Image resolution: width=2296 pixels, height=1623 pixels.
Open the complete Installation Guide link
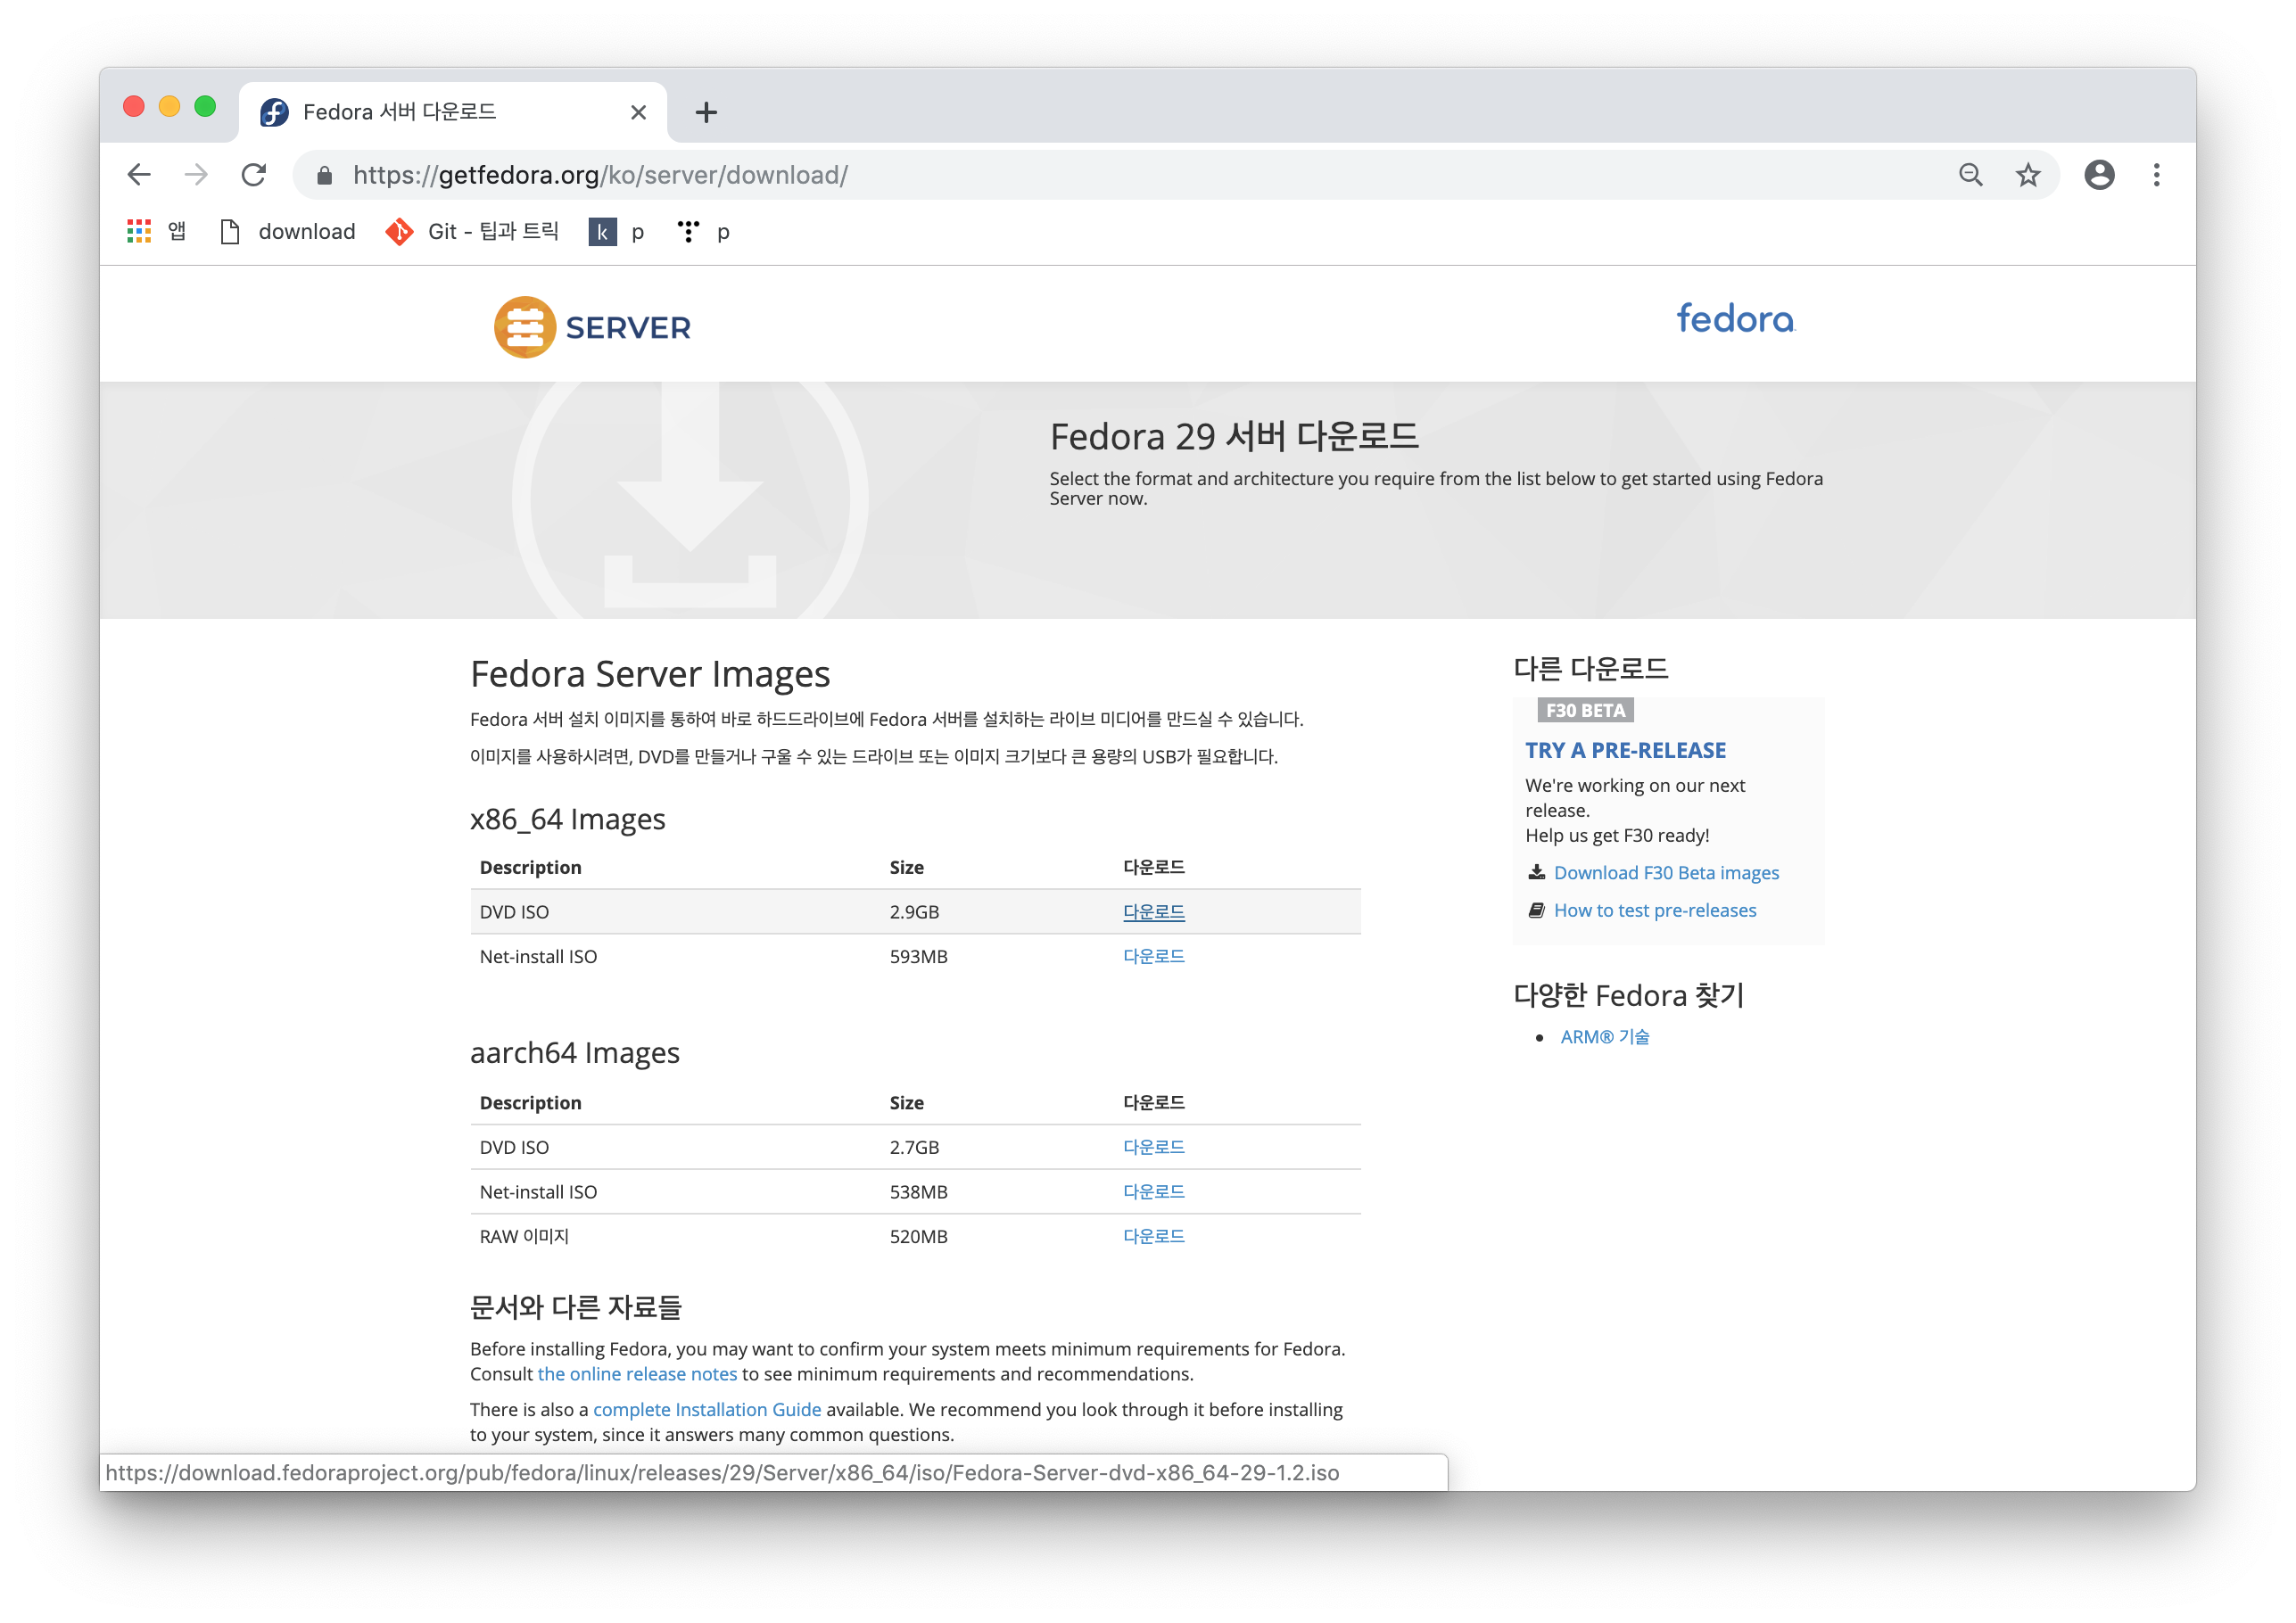[x=706, y=1409]
